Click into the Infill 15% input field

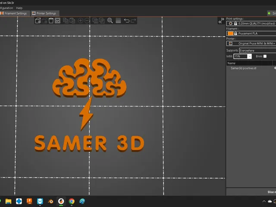241,56
